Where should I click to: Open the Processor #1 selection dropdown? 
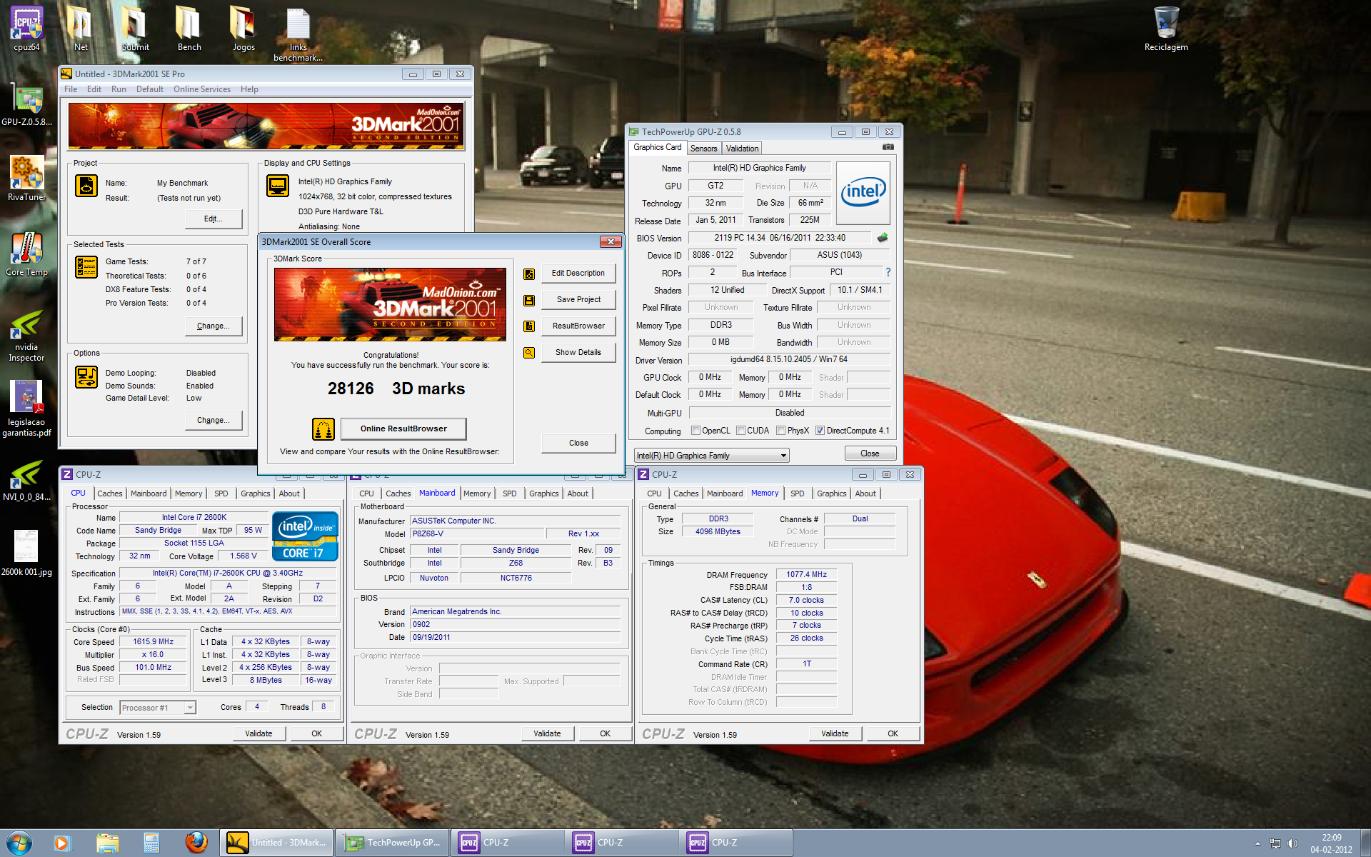tap(157, 708)
